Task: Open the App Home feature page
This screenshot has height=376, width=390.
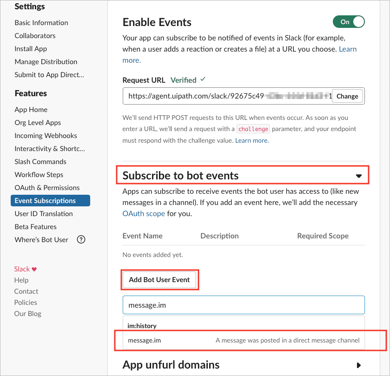Action: coord(31,110)
